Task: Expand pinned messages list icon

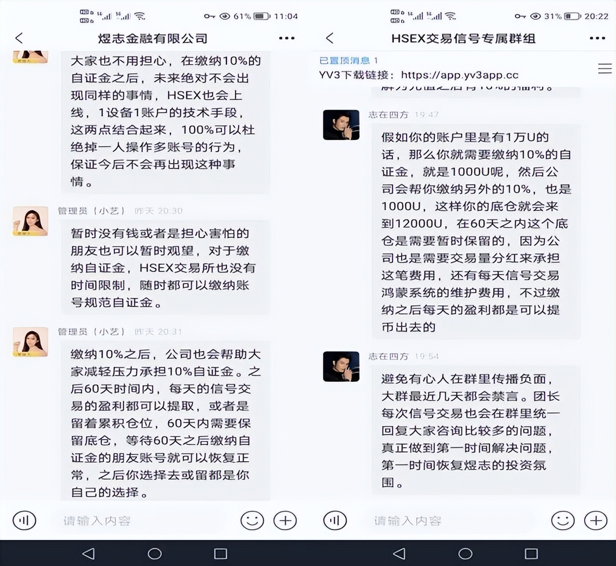Action: [605, 69]
